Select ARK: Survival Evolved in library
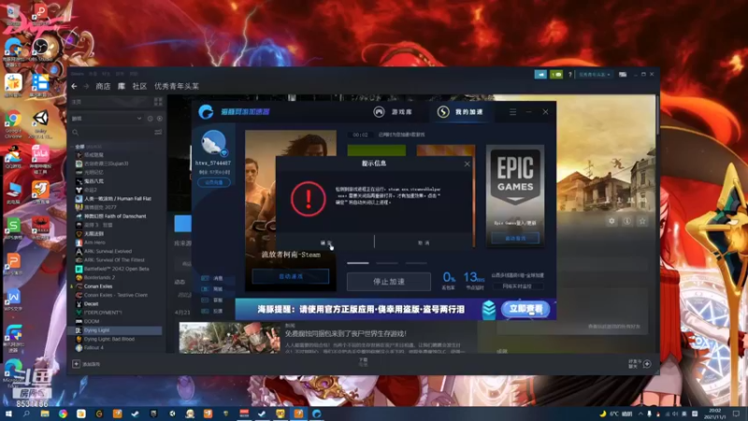This screenshot has width=748, height=421. pos(108,251)
